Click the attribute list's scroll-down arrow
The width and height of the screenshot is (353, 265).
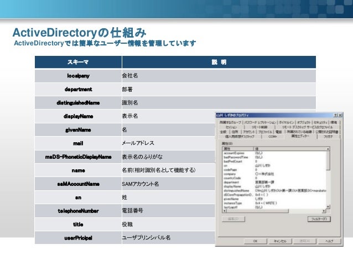click(328, 206)
